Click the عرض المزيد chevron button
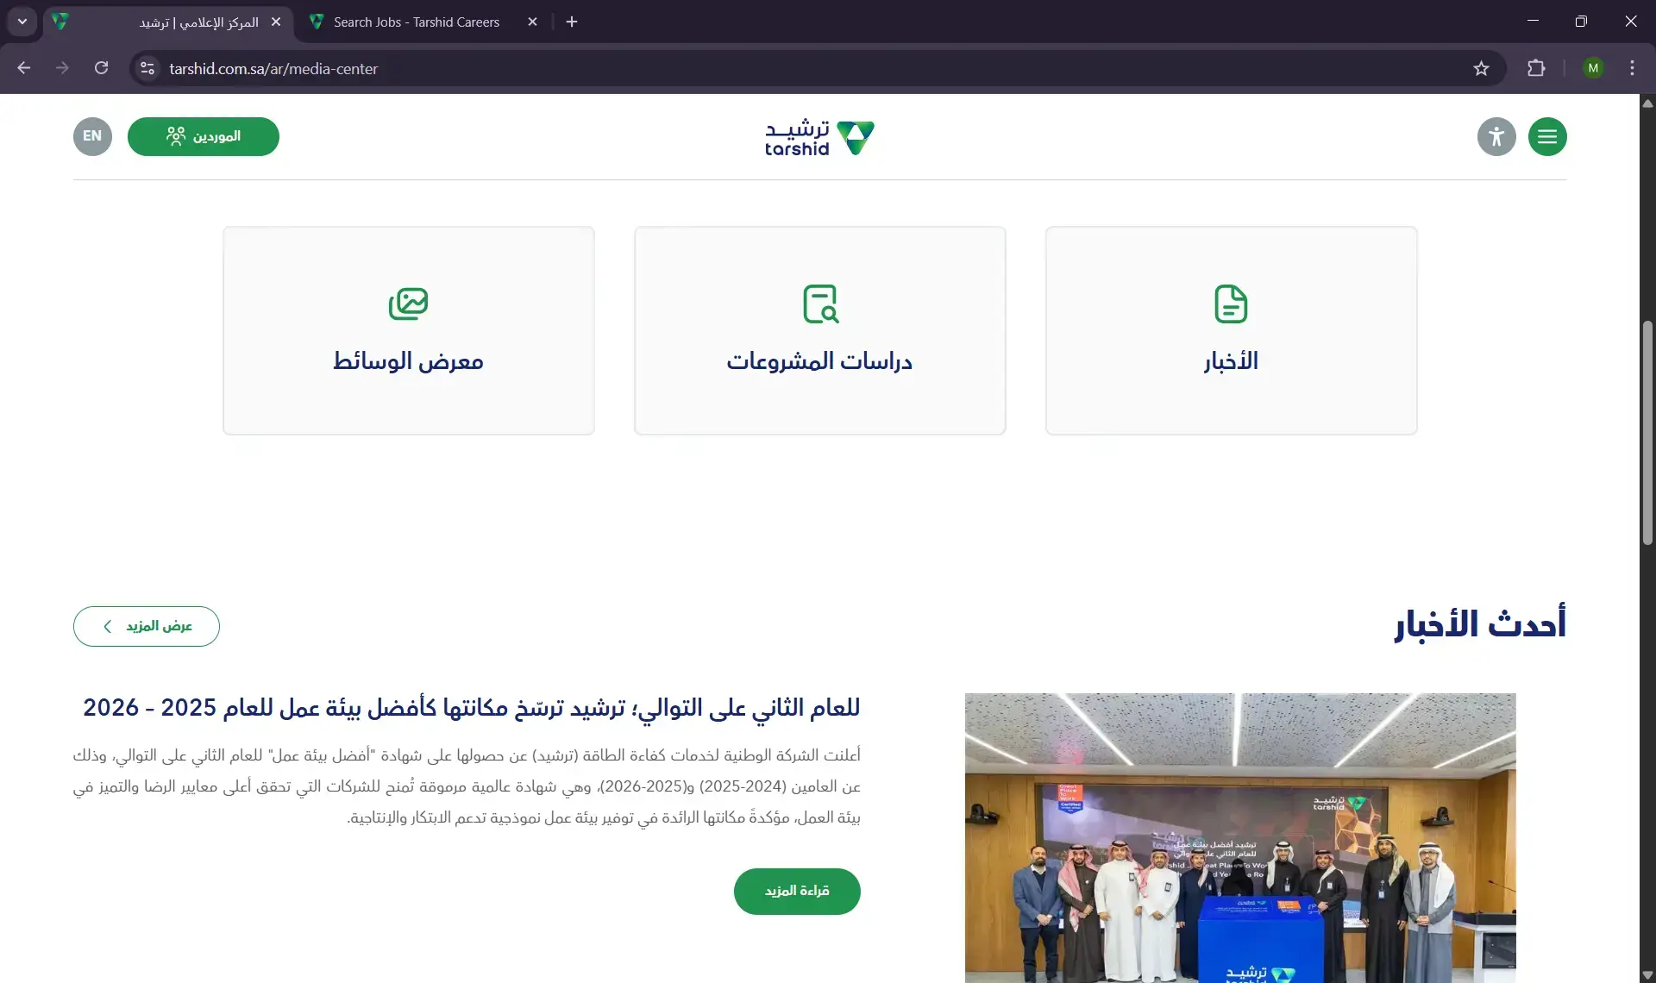1656x983 pixels. pyautogui.click(x=147, y=626)
